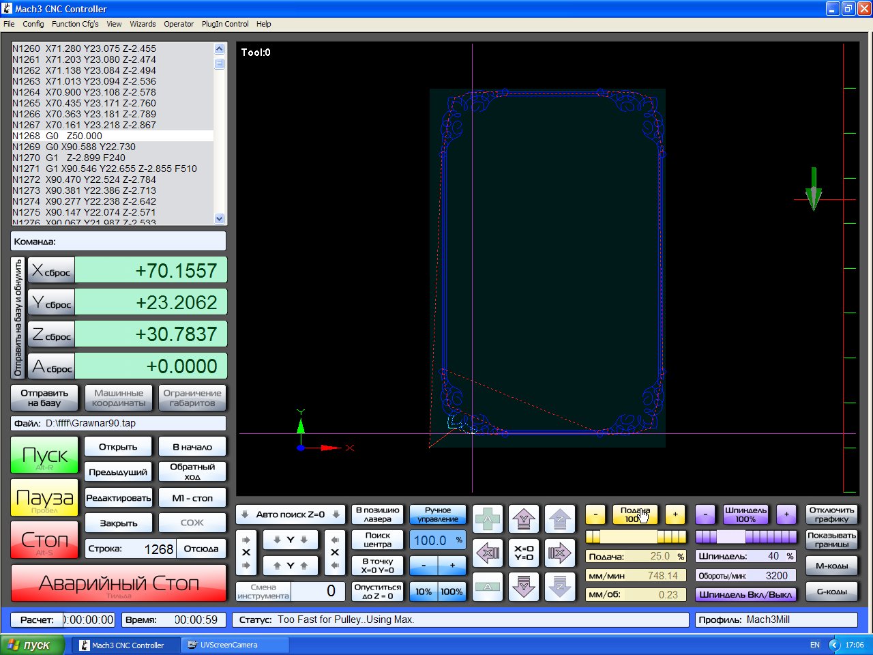Open the Help menu
873x655 pixels.
click(264, 24)
